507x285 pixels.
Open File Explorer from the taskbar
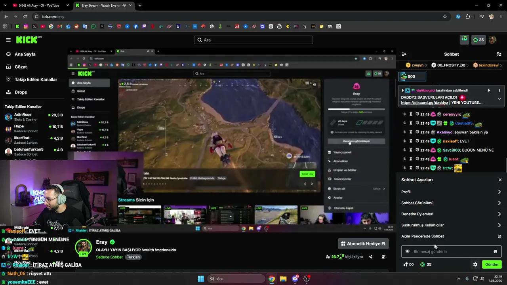pos(283,279)
